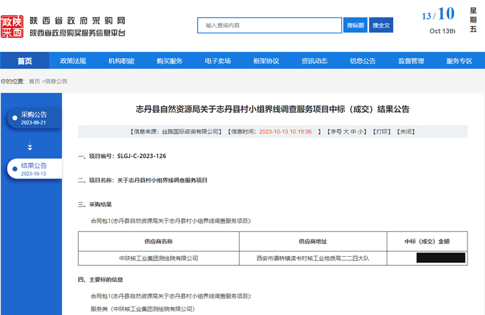
Task: Open the 电子卖场 menu item
Action: click(x=218, y=61)
